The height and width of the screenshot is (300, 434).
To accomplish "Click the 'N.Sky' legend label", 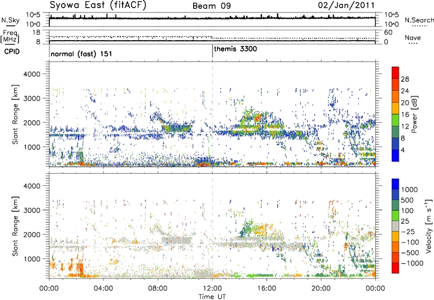I will pyautogui.click(x=10, y=20).
